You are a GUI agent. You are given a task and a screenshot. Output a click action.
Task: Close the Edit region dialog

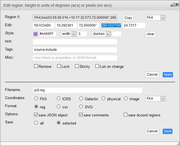[x=176, y=4]
